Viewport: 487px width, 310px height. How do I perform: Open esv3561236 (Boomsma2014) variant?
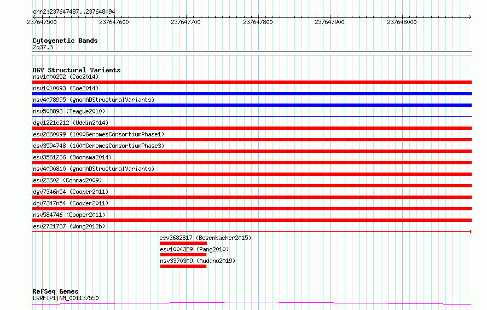(72, 157)
